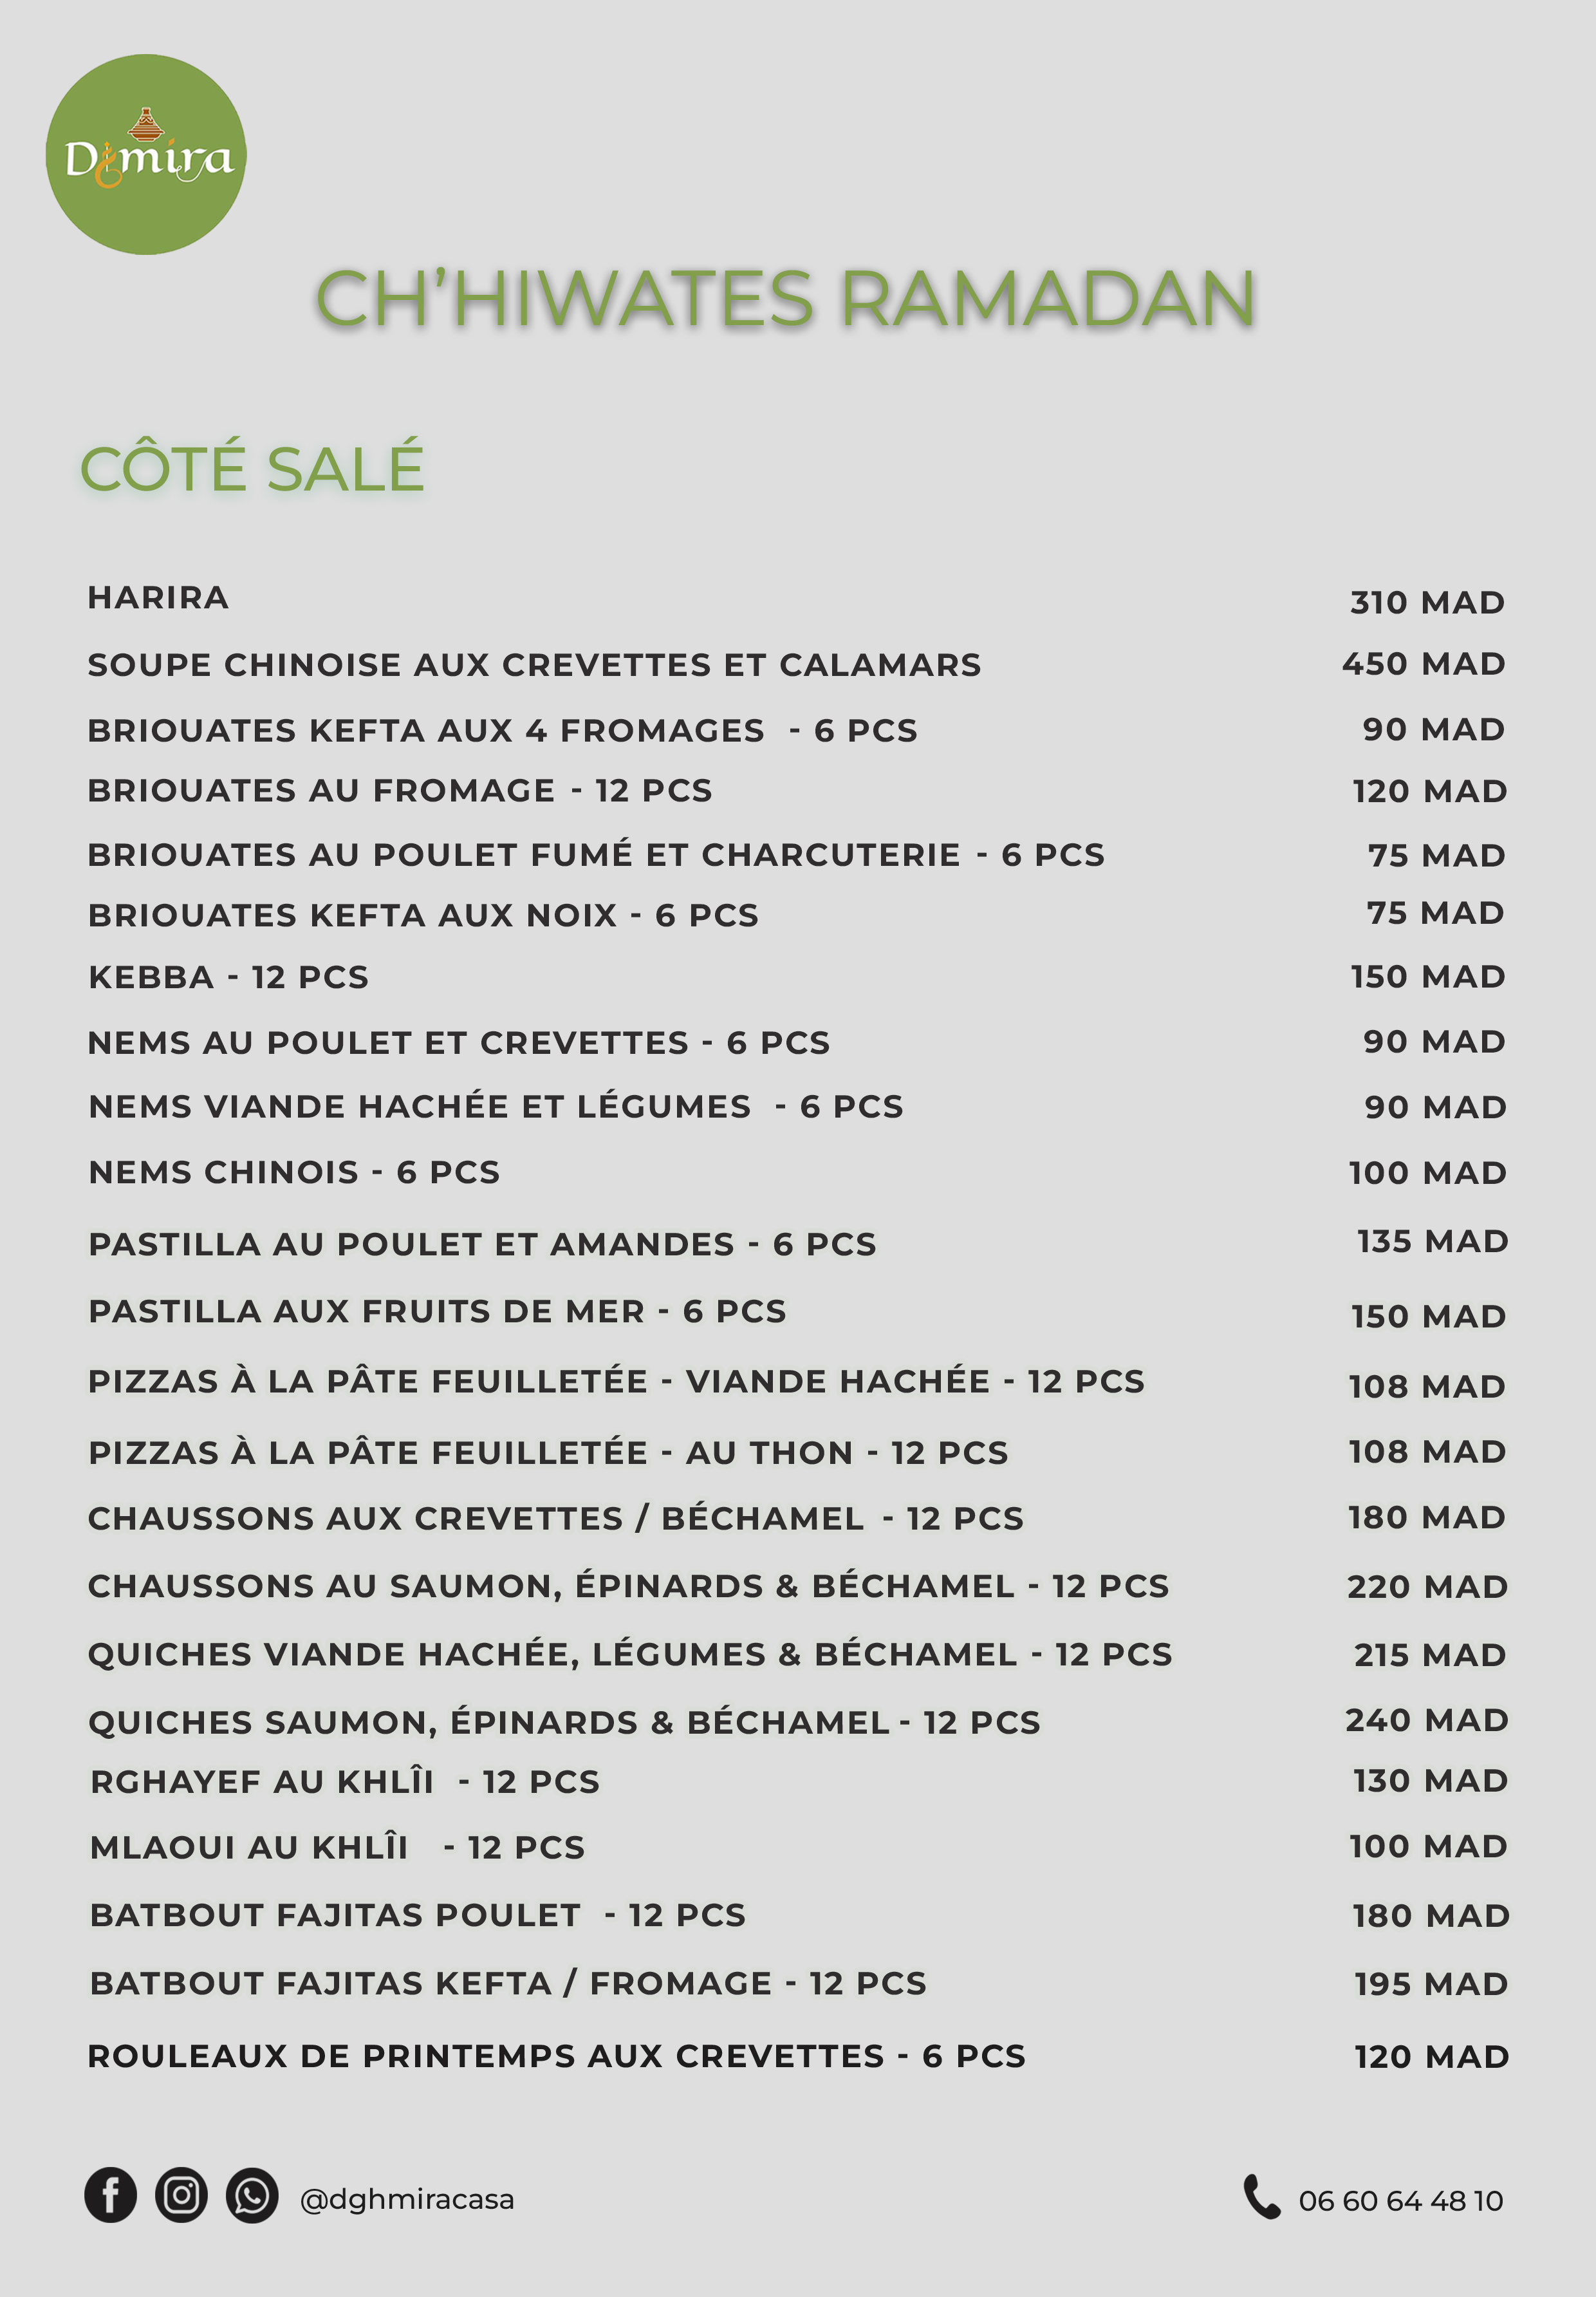Viewport: 1596px width, 2297px height.
Task: Click phone number 06 60 64 48 10
Action: [1400, 2200]
